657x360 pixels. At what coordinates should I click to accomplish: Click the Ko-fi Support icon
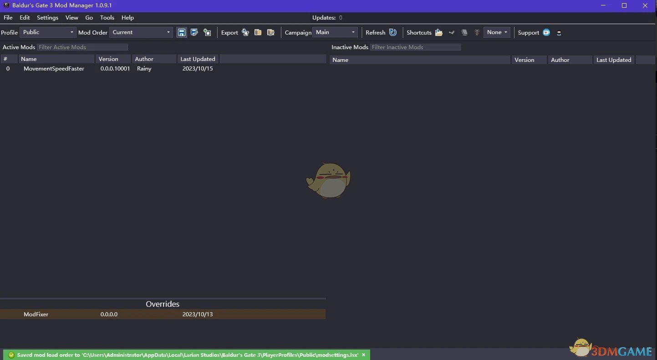point(546,32)
